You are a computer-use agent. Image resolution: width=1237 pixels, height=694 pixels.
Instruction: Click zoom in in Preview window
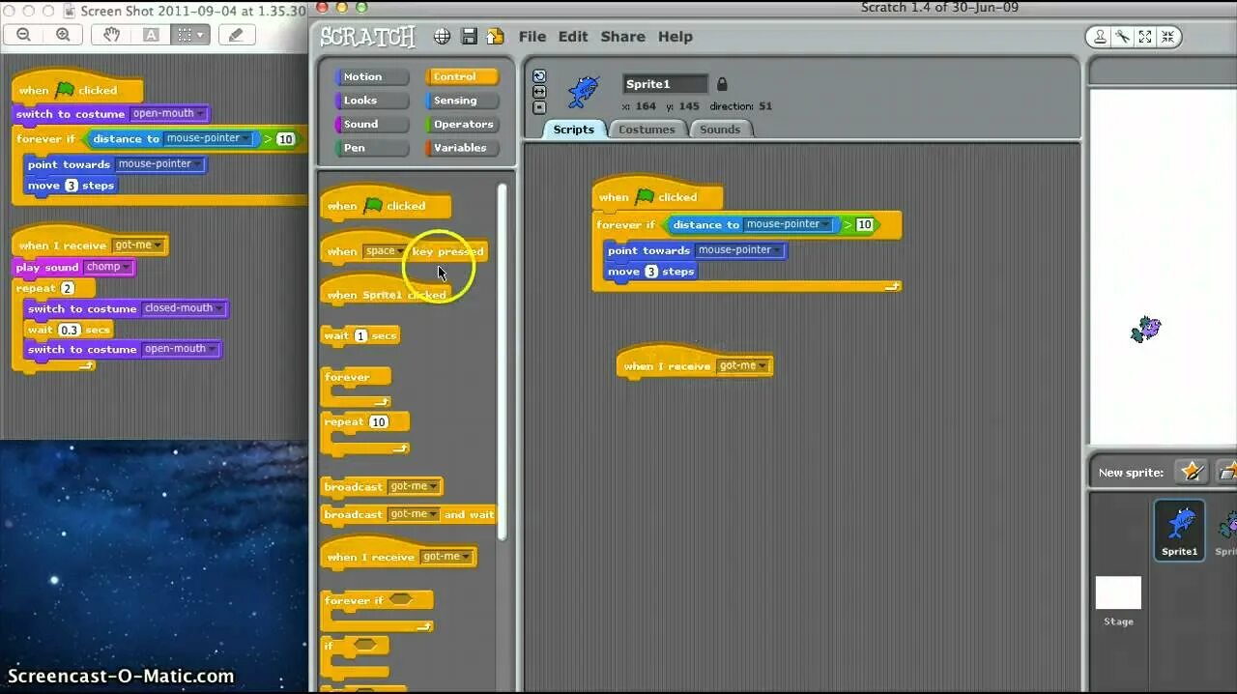tap(63, 35)
